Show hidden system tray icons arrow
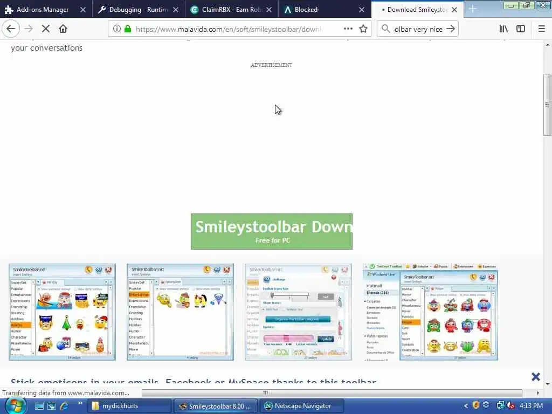 [x=466, y=406]
